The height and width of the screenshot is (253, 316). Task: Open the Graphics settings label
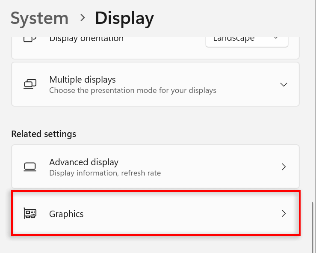coord(66,214)
